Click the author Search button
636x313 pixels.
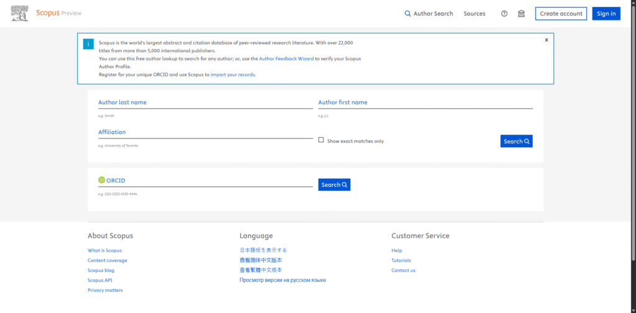(x=516, y=141)
